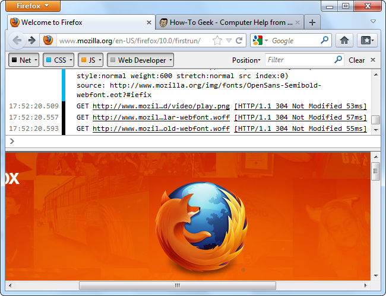The image size is (386, 296).
Task: Click the console vertical scrollbar thumb
Action: 376,120
